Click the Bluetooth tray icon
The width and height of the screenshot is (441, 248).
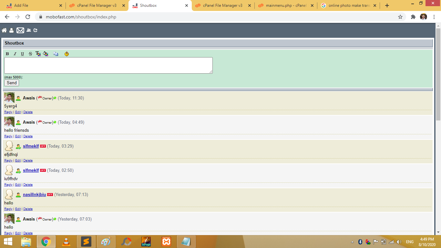point(360,242)
